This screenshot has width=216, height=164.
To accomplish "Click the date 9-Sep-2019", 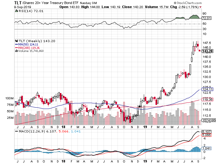I will pyautogui.click(x=23, y=7).
